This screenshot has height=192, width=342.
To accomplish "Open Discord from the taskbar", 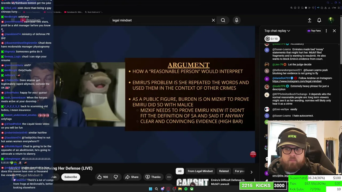I will click(x=162, y=189).
